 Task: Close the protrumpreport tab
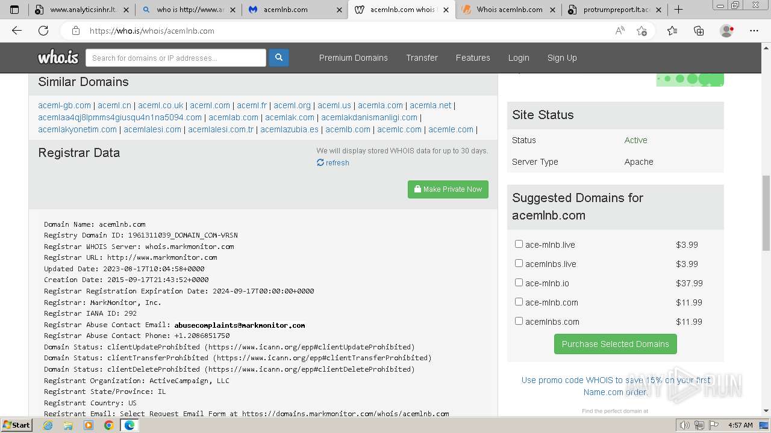[659, 10]
